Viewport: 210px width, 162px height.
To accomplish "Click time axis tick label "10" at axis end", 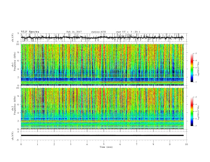I will click(x=186, y=144).
